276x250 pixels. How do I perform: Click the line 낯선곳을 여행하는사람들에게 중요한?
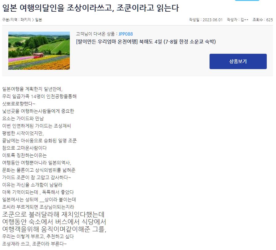tap(38, 111)
